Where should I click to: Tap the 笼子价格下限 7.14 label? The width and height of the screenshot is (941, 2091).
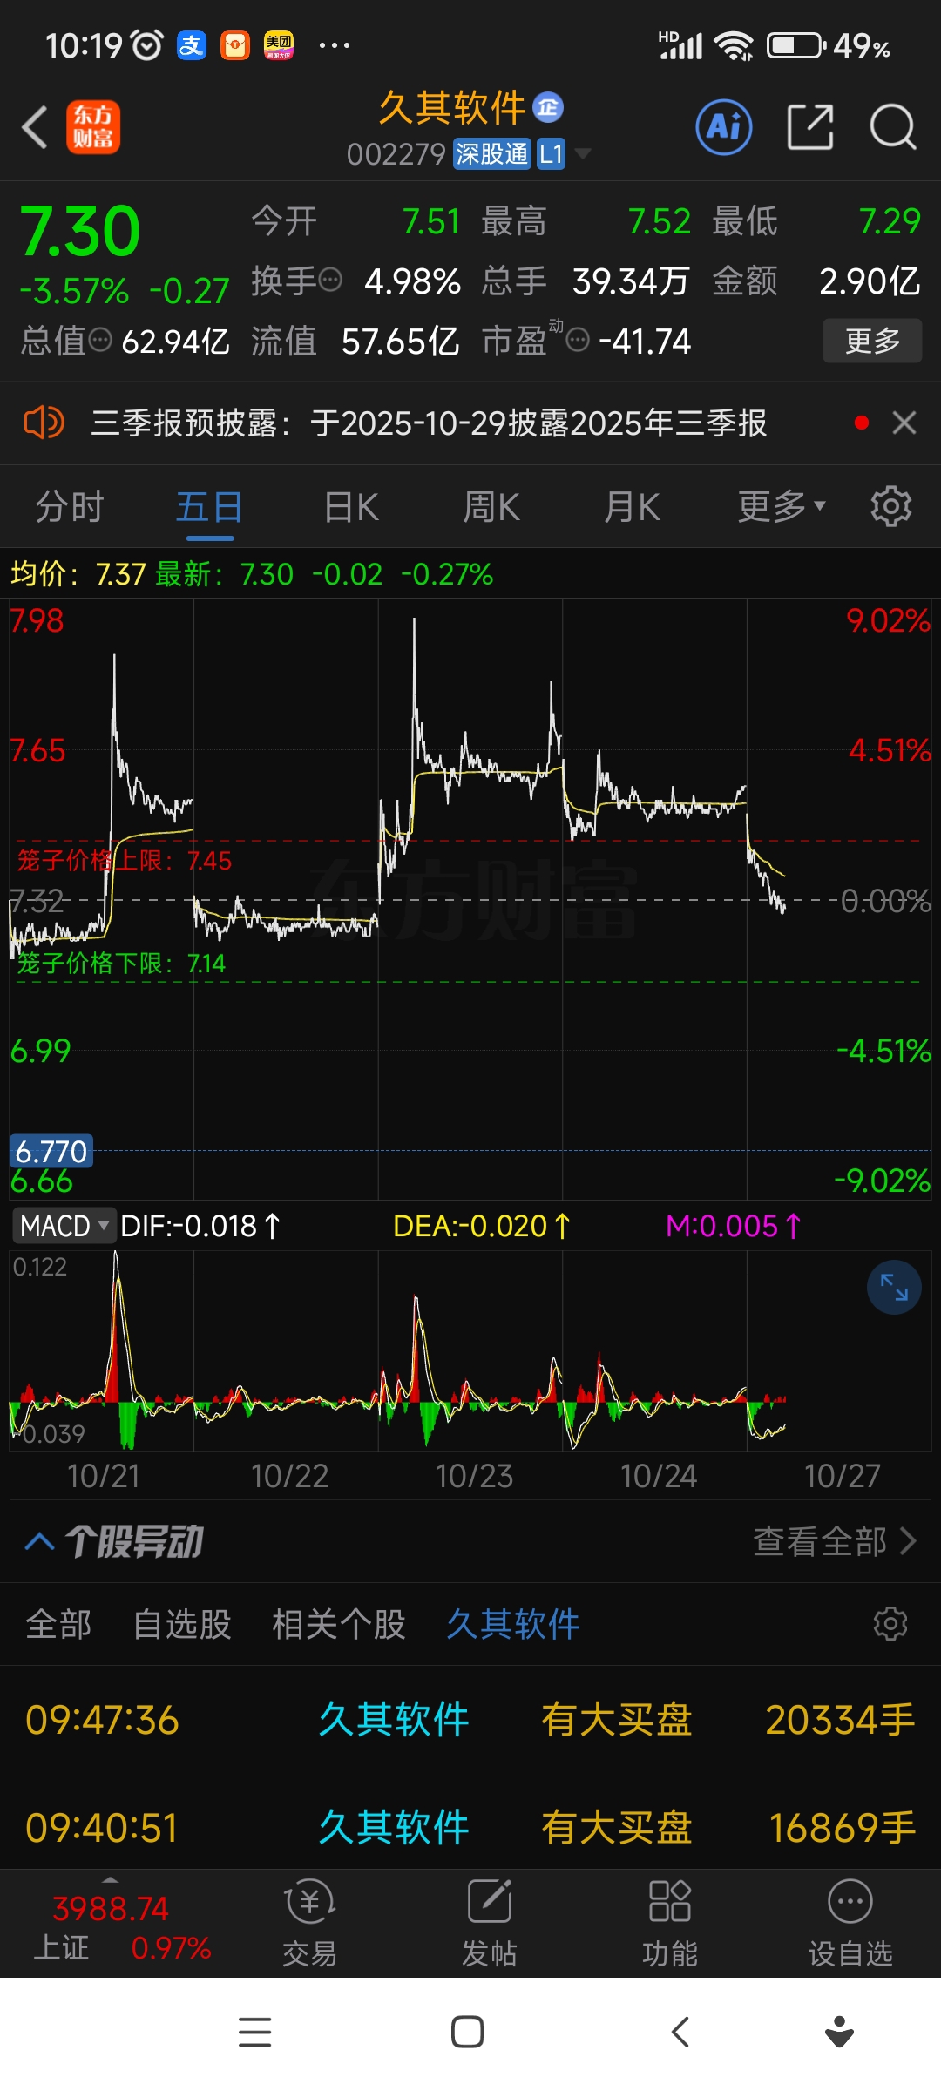pyautogui.click(x=121, y=964)
